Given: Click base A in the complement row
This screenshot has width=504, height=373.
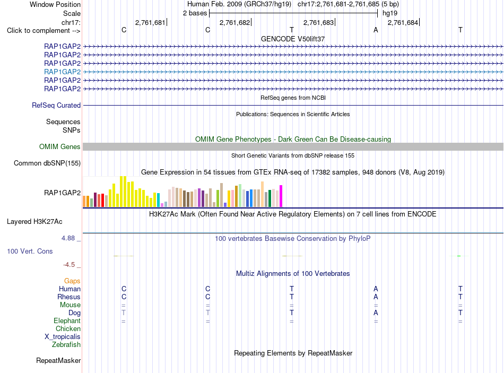Looking at the screenshot, I should [x=376, y=30].
